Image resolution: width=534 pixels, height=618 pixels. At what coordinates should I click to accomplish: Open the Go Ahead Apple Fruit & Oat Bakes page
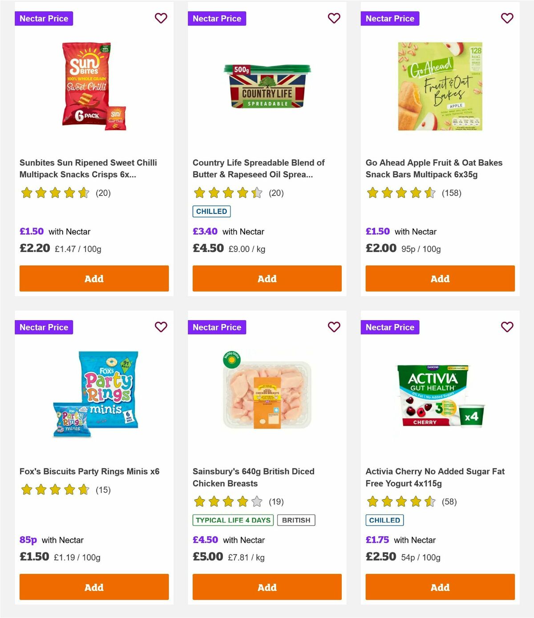434,168
